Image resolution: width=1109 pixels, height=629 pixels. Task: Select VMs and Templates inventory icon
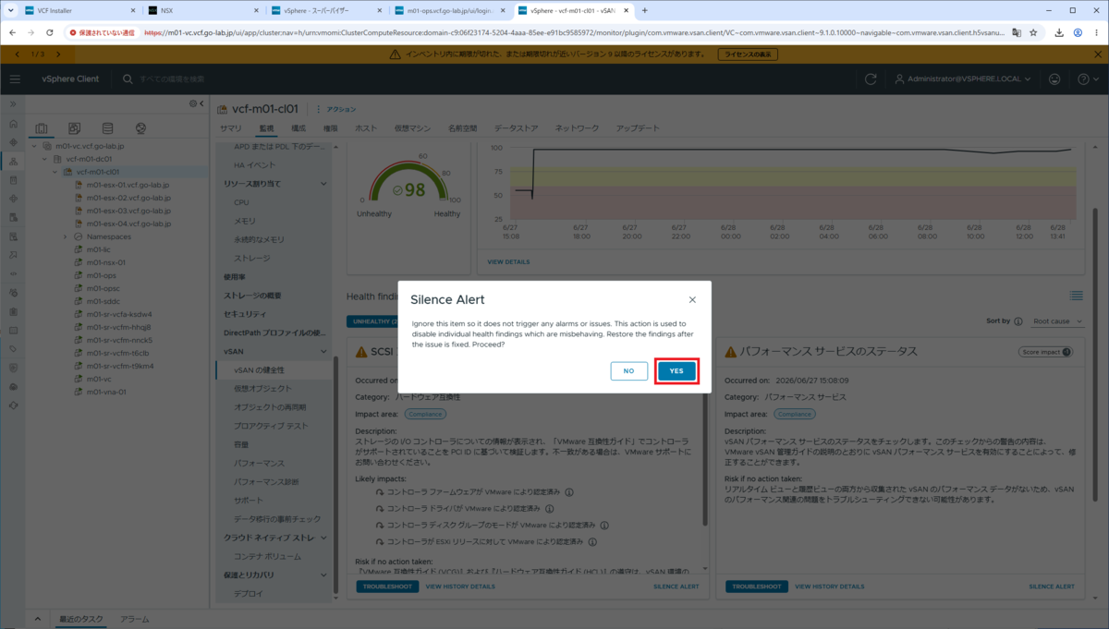click(74, 128)
